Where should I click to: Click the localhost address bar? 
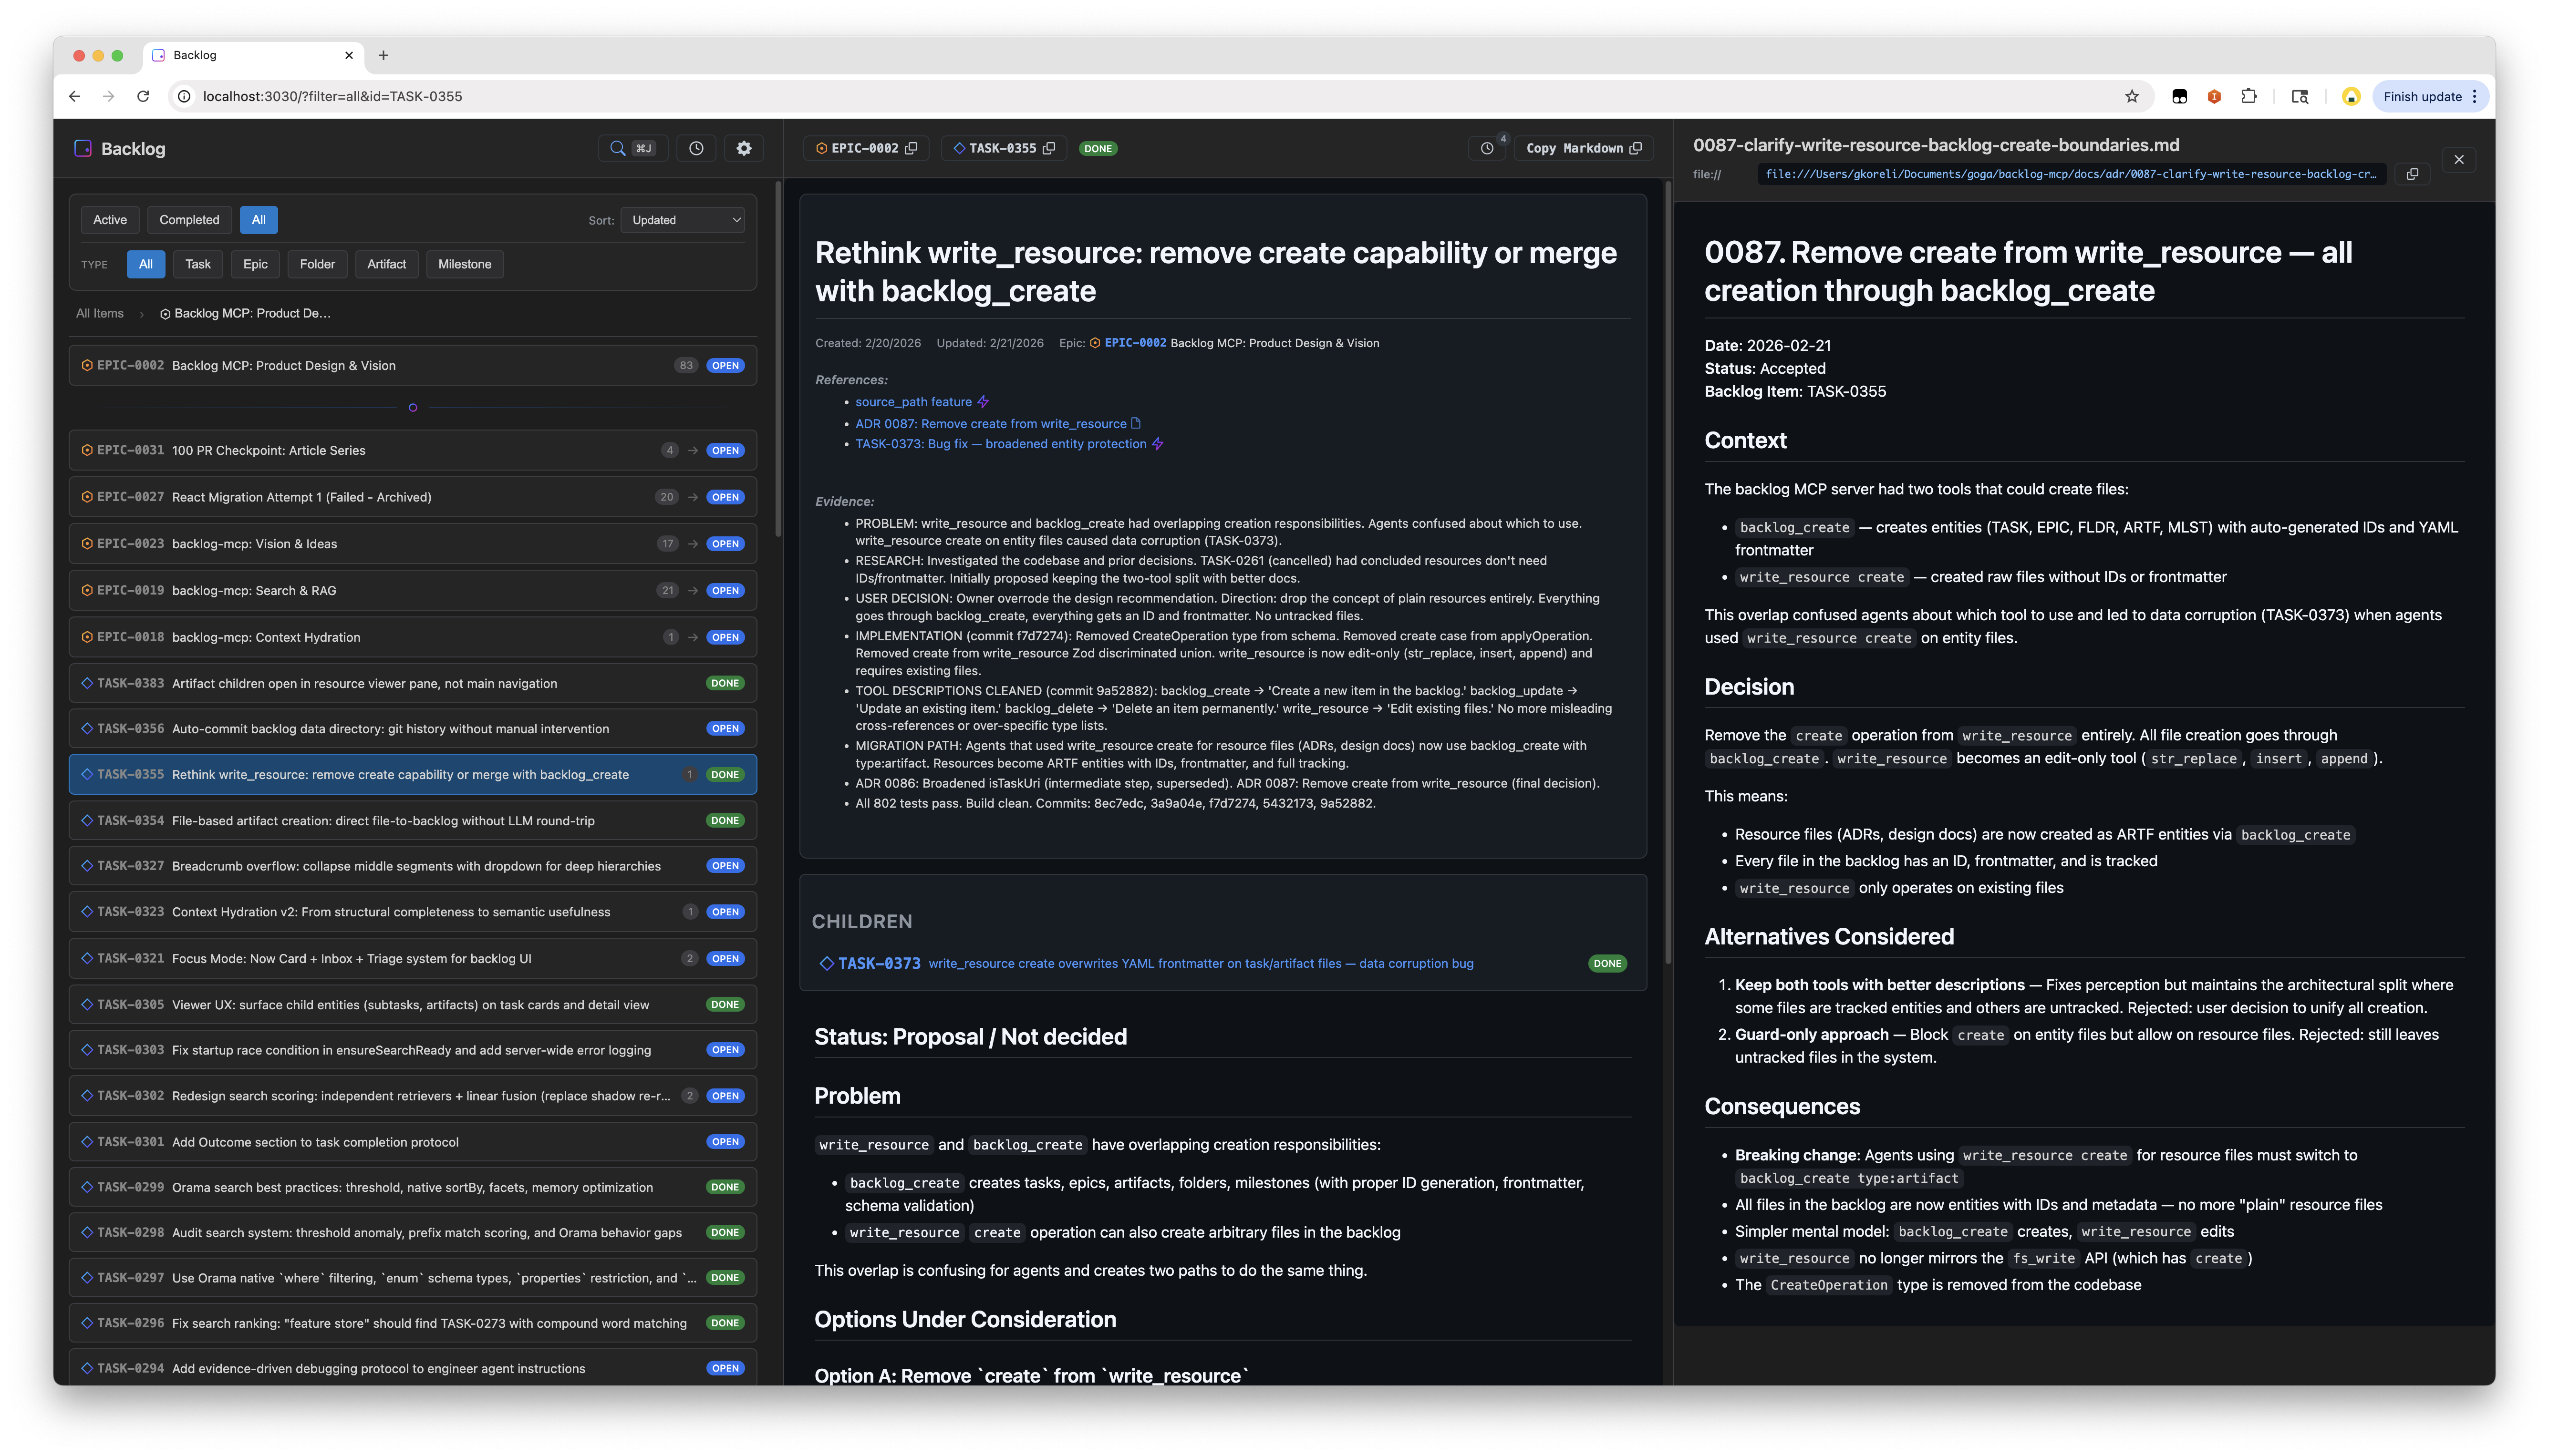pos(331,96)
